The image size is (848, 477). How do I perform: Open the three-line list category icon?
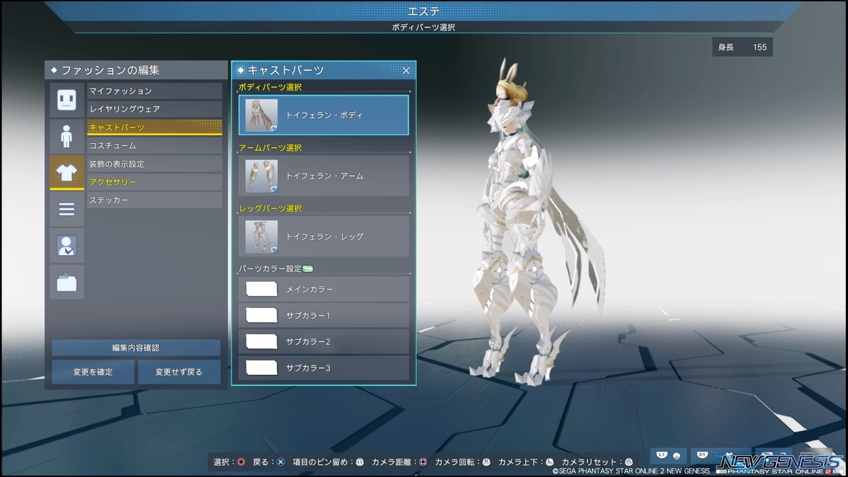(66, 209)
